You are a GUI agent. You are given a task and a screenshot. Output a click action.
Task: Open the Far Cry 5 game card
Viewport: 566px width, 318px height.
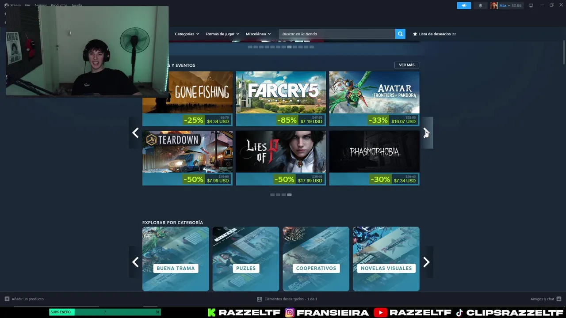coord(281,98)
